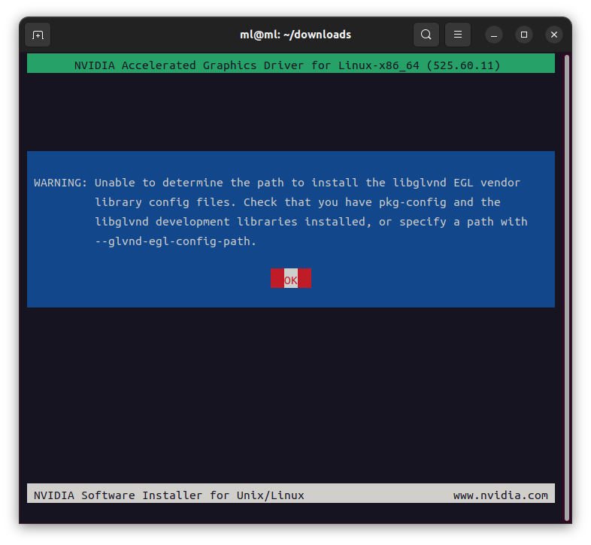Screen dimensions: 591x545
Task: Minimize the terminal window
Action: [494, 35]
